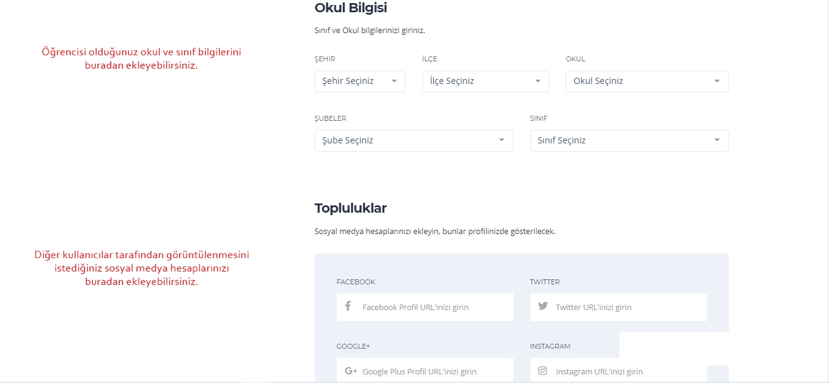Select the Şube Seçiniz combo box

(414, 140)
